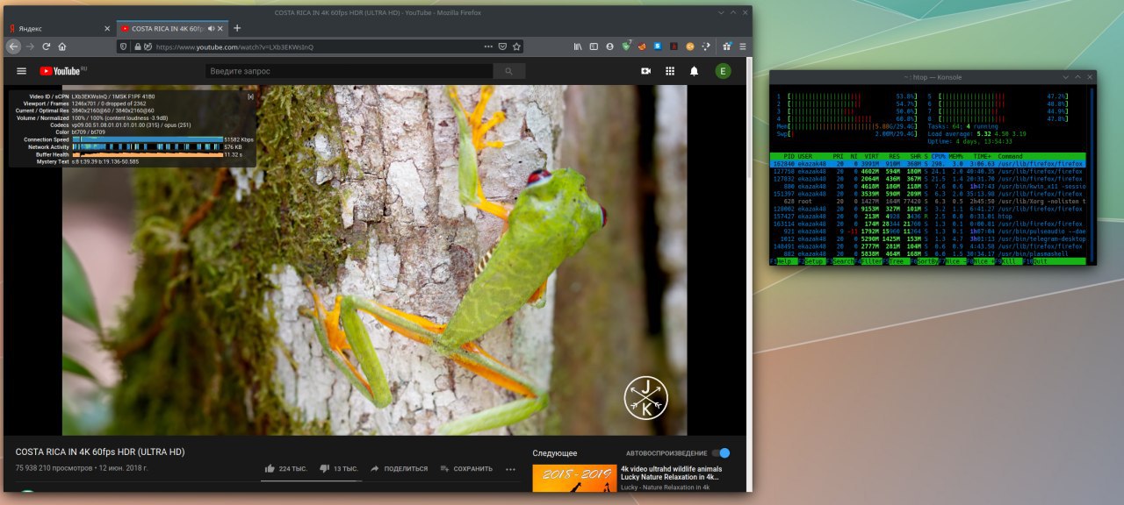Save page to Pocket
The width and height of the screenshot is (1124, 505).
coord(502,46)
